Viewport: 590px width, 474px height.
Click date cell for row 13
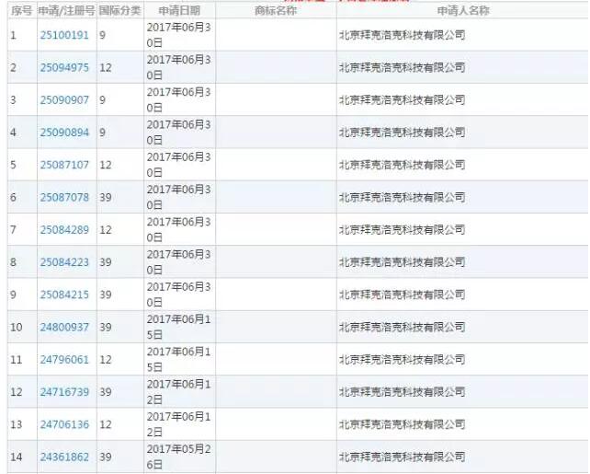pyautogui.click(x=178, y=424)
